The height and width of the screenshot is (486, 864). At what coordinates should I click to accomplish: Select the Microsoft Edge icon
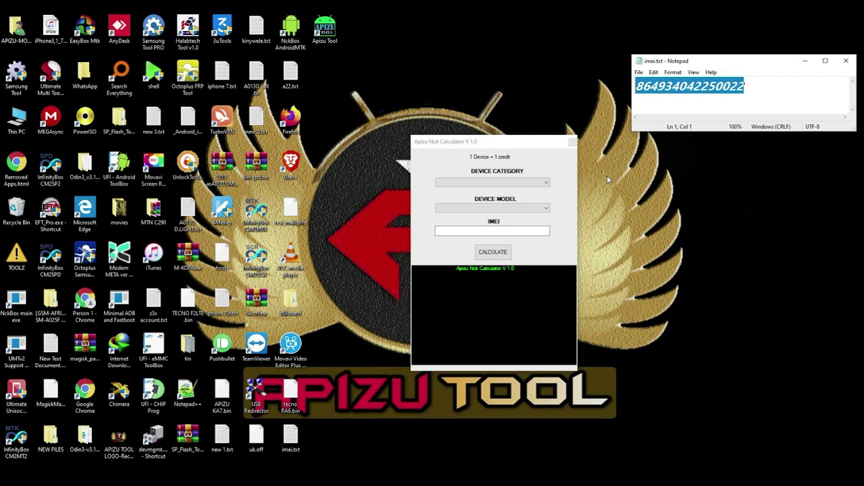pyautogui.click(x=84, y=215)
